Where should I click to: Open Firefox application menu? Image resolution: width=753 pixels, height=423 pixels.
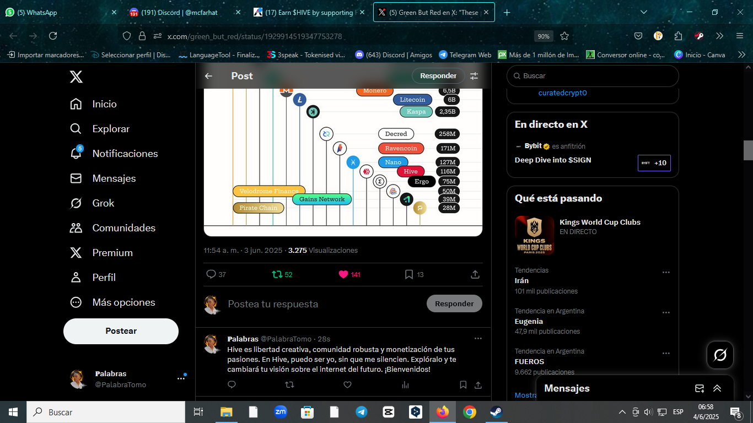(x=740, y=36)
